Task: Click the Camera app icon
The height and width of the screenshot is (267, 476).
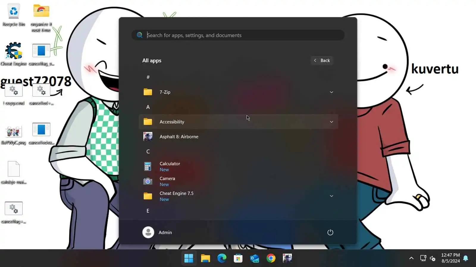Action: pyautogui.click(x=148, y=181)
